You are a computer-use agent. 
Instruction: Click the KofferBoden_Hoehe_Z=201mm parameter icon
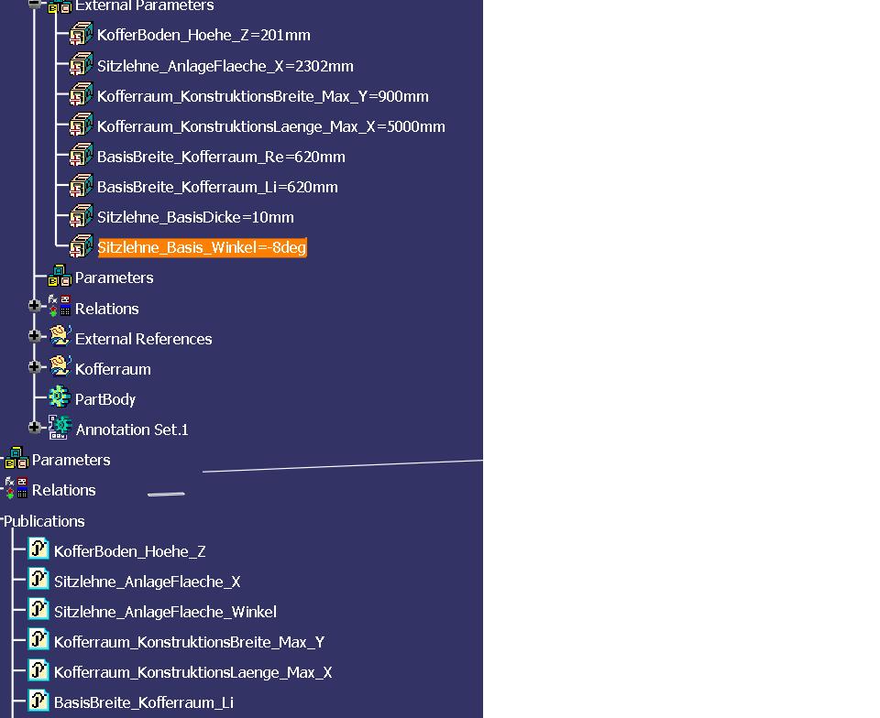(82, 34)
